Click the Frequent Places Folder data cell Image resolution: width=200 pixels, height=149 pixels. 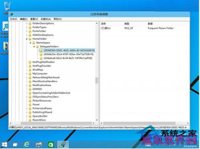coord(161,28)
